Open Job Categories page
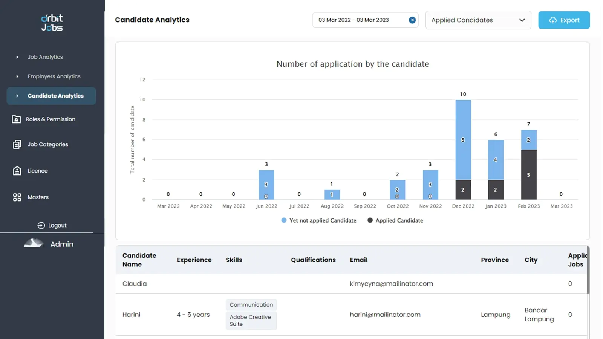The height and width of the screenshot is (339, 603). pos(48,144)
